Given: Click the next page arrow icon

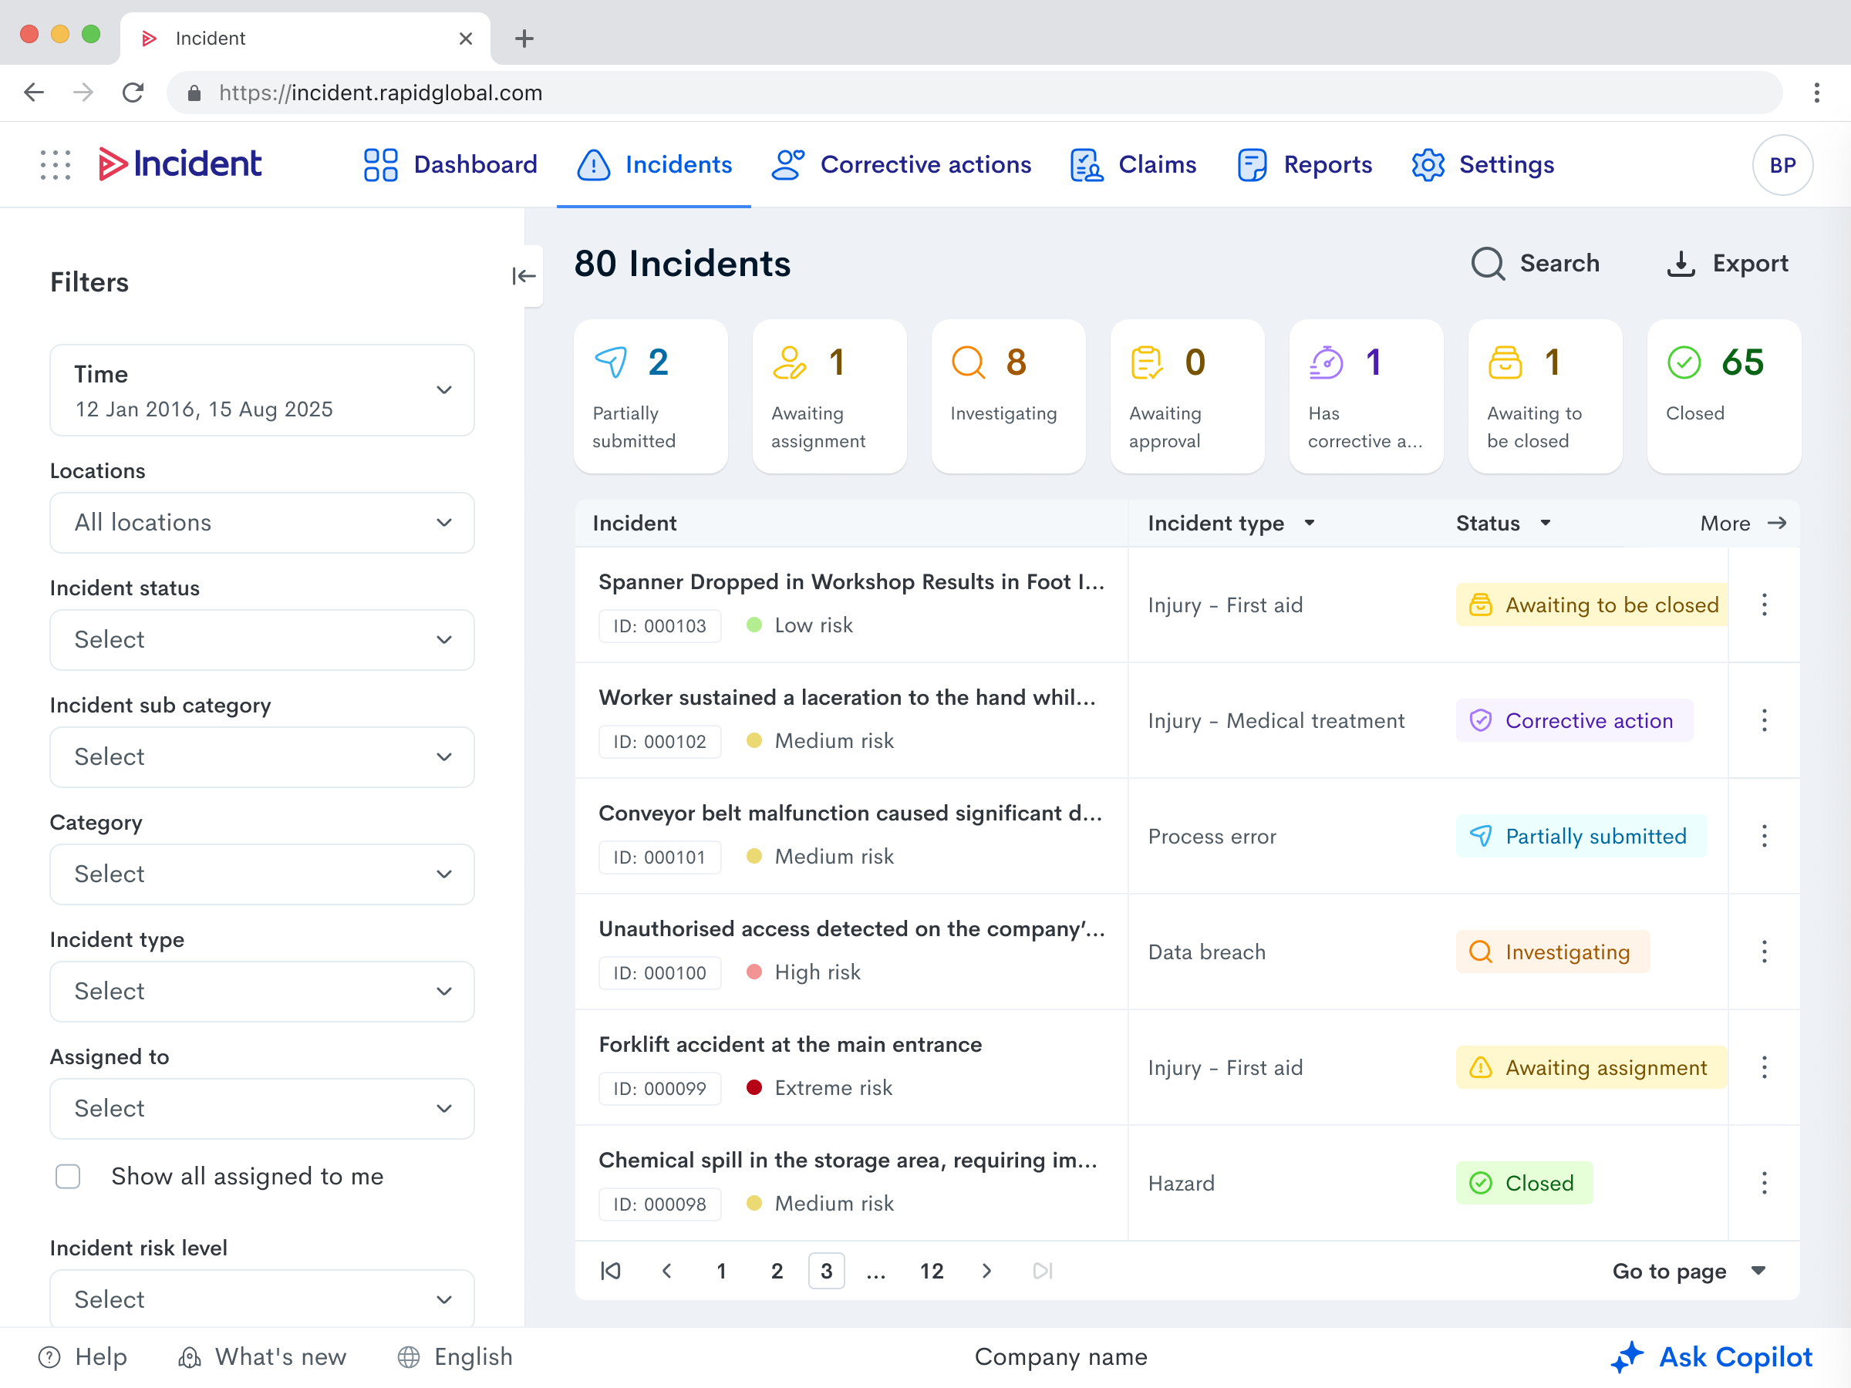Looking at the screenshot, I should [x=986, y=1271].
